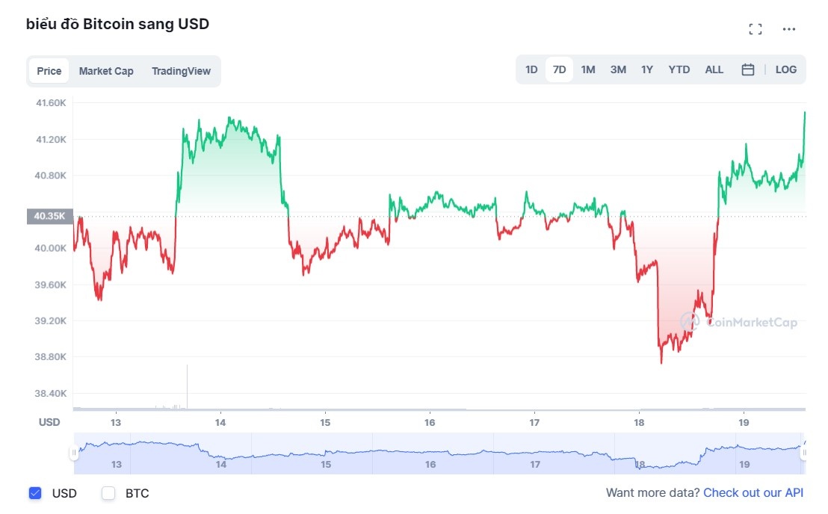This screenshot has height=514, width=828.
Task: Show all-time data with the ALL button
Action: coord(714,69)
